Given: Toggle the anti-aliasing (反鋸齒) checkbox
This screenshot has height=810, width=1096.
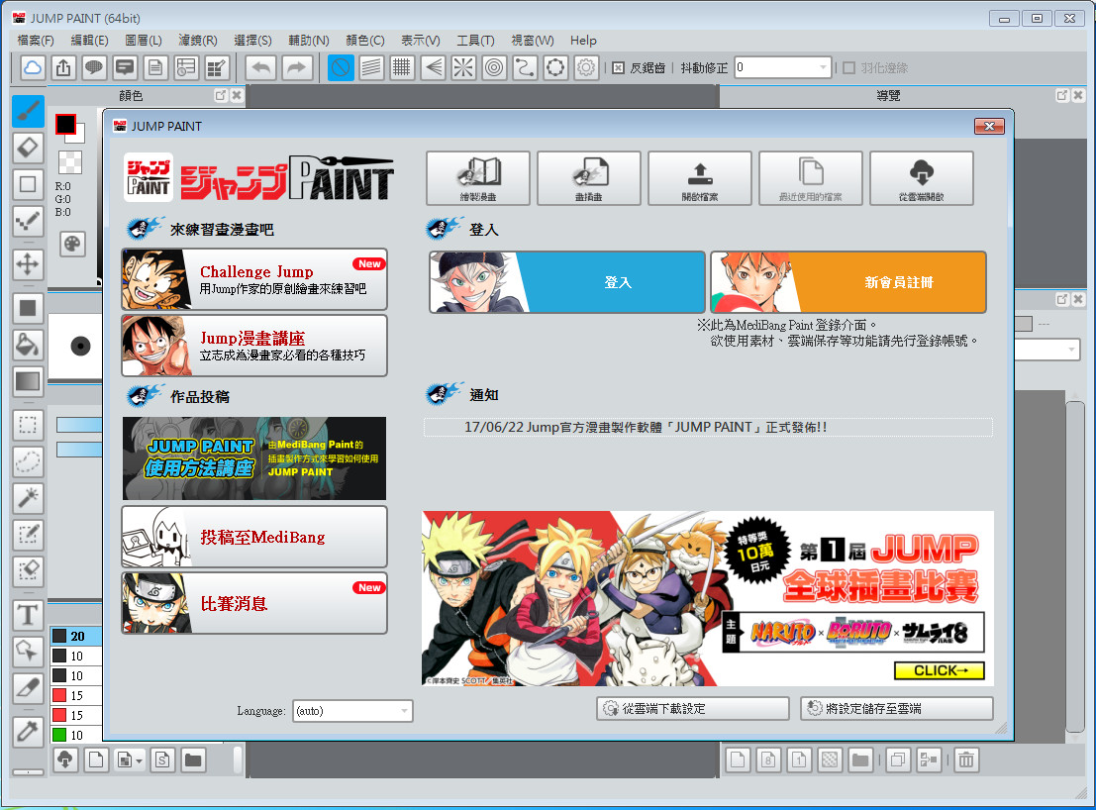Looking at the screenshot, I should (618, 67).
